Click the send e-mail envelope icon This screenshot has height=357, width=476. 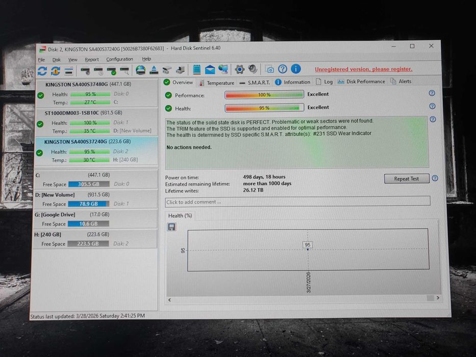click(210, 70)
